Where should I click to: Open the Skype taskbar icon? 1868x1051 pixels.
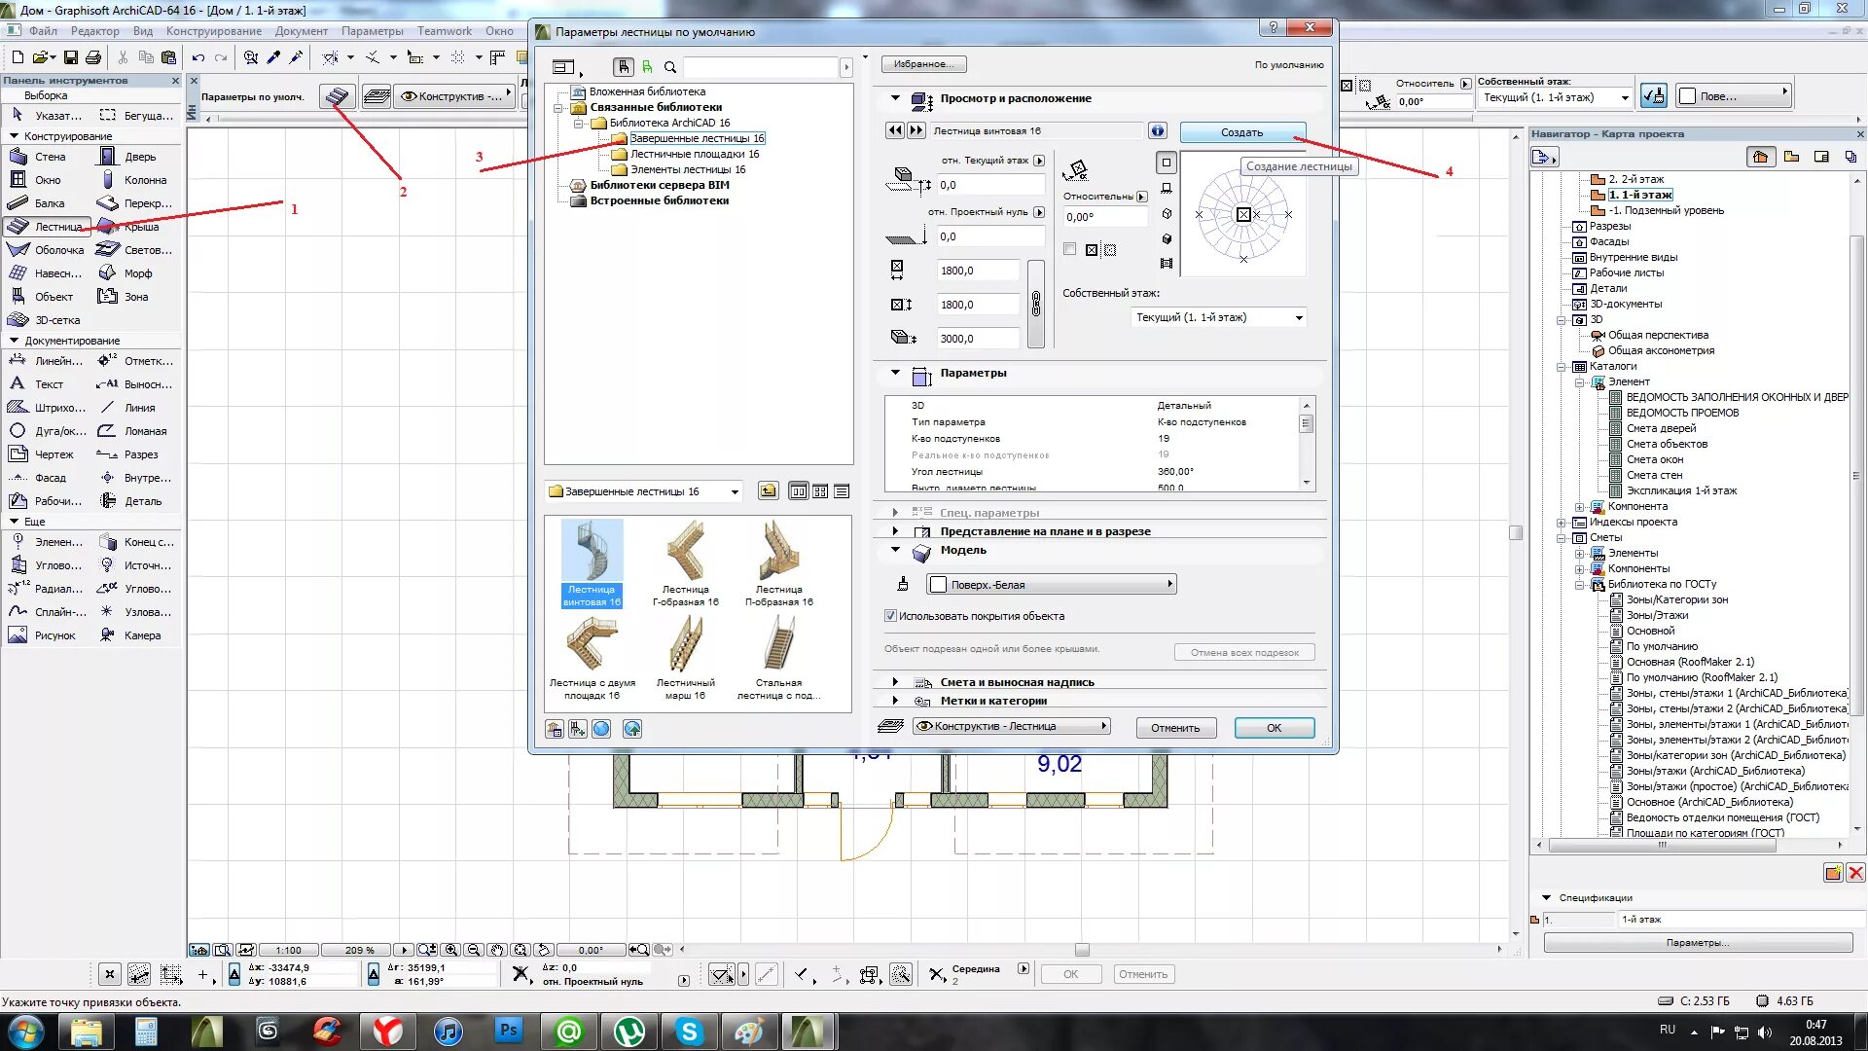click(689, 1032)
